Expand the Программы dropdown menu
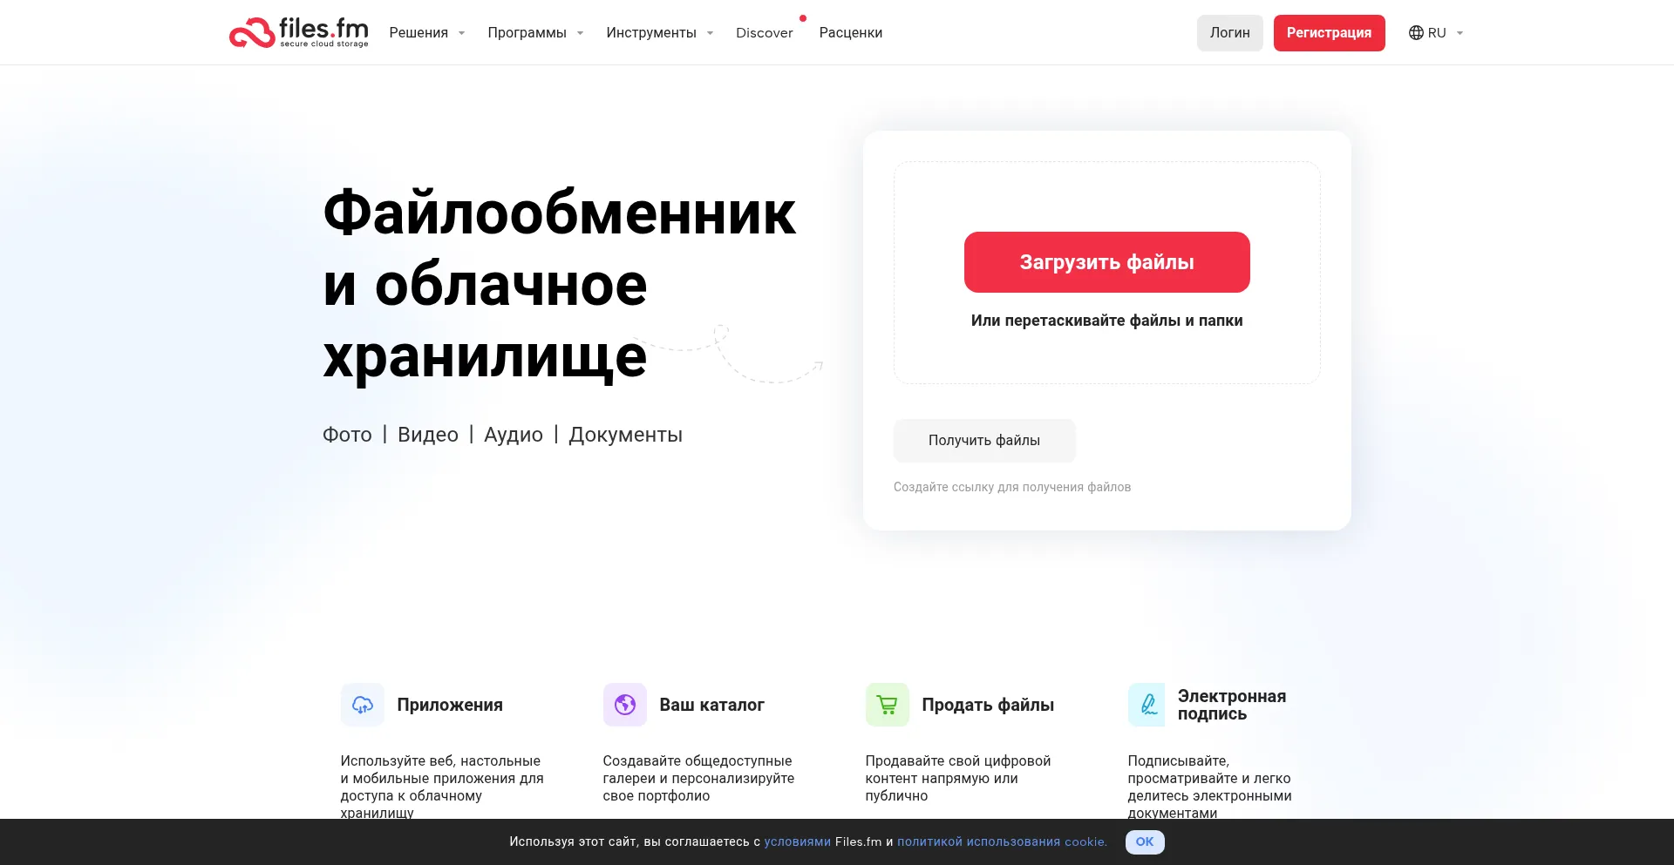 coord(535,33)
